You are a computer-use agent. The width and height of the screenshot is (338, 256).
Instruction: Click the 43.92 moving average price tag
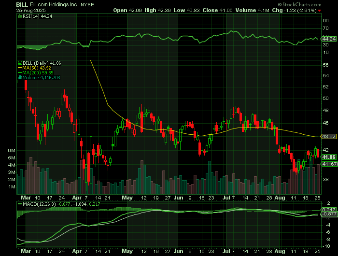[329, 136]
